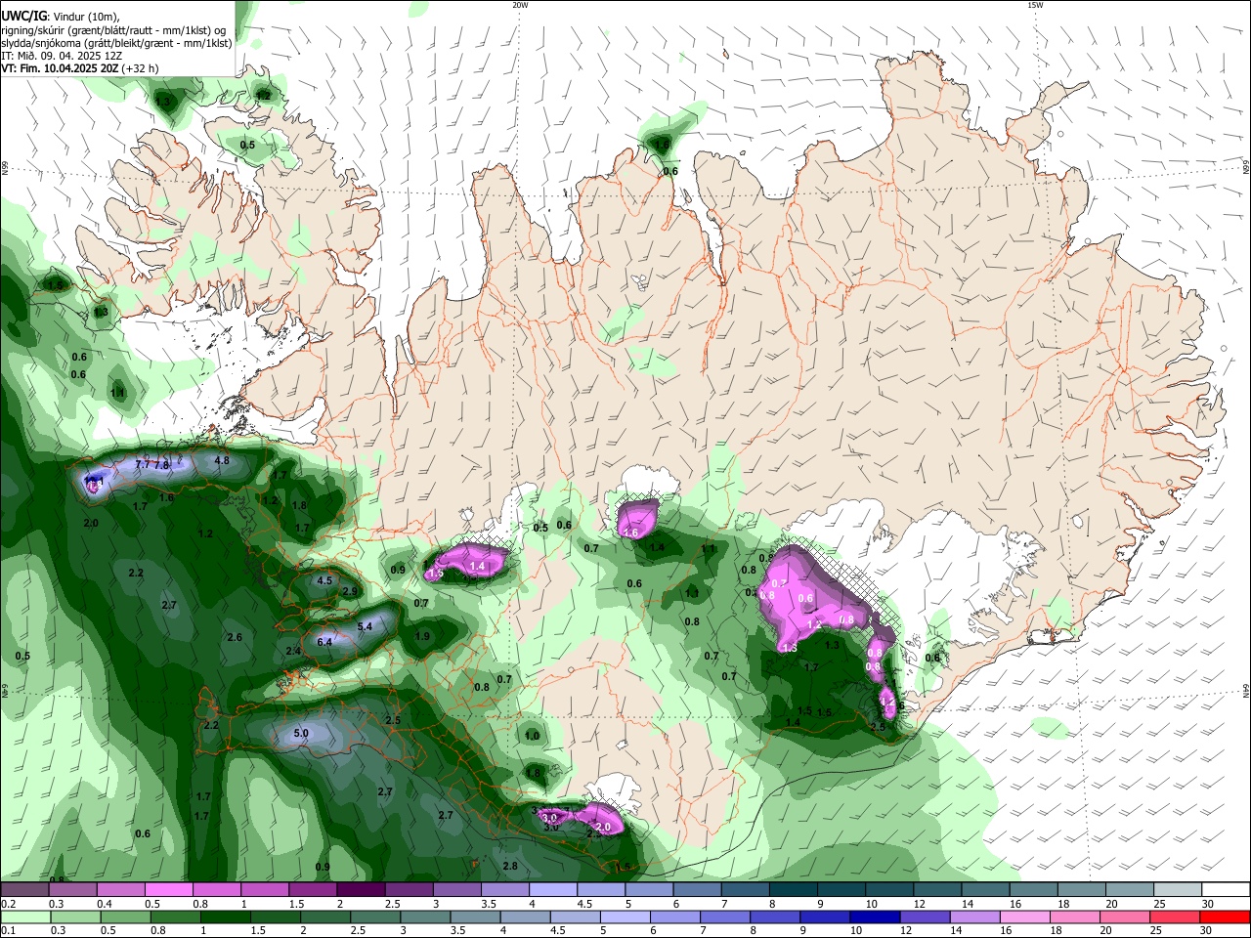This screenshot has height=938, width=1251.
Task: Select the darkest purple 2 swatch in upper legend
Action: [361, 890]
